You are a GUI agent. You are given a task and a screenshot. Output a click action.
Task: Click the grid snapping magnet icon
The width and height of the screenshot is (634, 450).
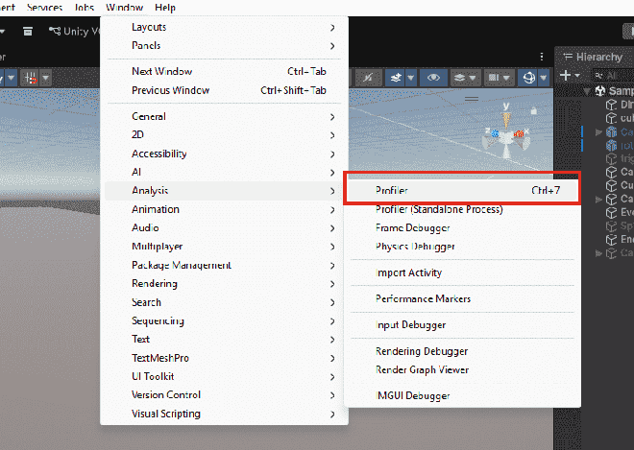(x=31, y=78)
